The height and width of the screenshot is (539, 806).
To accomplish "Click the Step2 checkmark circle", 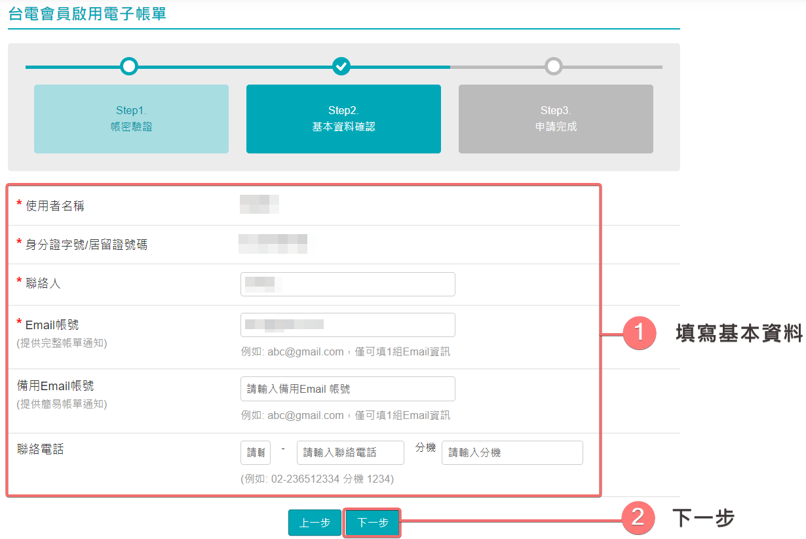I will (x=341, y=66).
